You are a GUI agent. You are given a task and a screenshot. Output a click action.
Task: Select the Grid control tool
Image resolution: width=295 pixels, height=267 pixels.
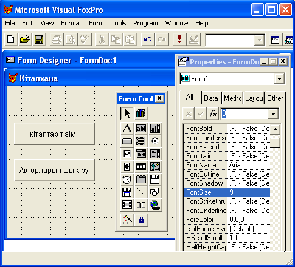click(x=141, y=167)
